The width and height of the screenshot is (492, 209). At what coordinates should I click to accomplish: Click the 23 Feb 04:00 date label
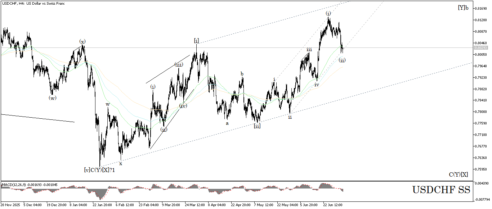pos(148,205)
